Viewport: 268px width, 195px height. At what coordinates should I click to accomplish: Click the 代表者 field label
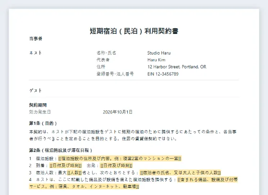tap(103, 60)
